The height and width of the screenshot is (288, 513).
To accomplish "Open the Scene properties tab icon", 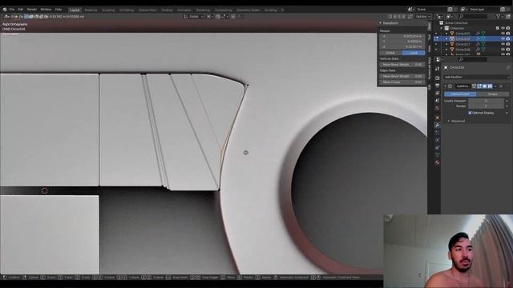I will pyautogui.click(x=438, y=101).
